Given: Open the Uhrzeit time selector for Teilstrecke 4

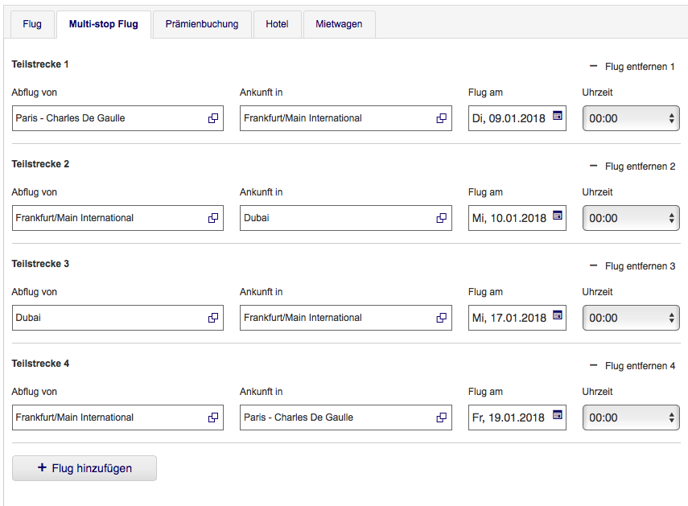Looking at the screenshot, I should 631,418.
